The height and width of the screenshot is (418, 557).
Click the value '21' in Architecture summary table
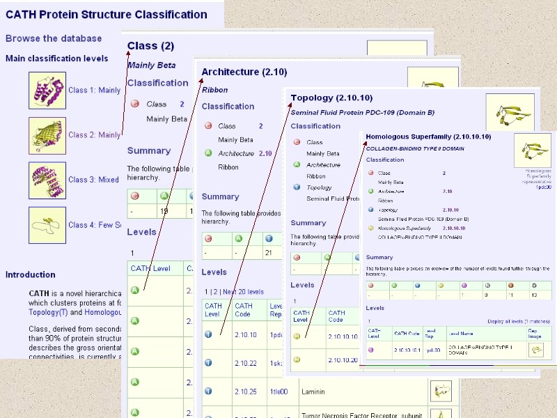(269, 253)
